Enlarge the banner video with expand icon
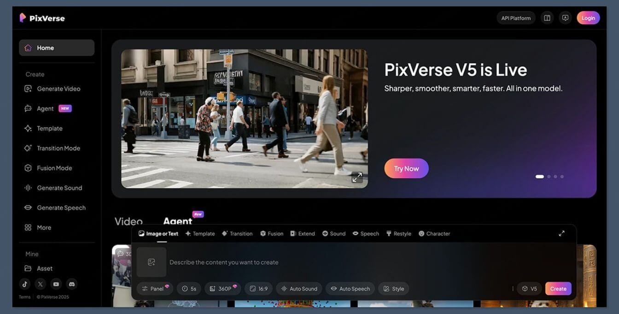Viewport: 619px width, 314px height. click(357, 178)
